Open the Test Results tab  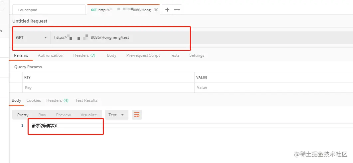(x=86, y=100)
